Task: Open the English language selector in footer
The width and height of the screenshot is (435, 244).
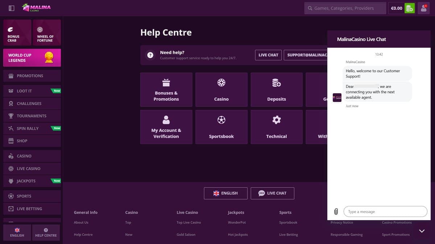Action: coord(225,193)
